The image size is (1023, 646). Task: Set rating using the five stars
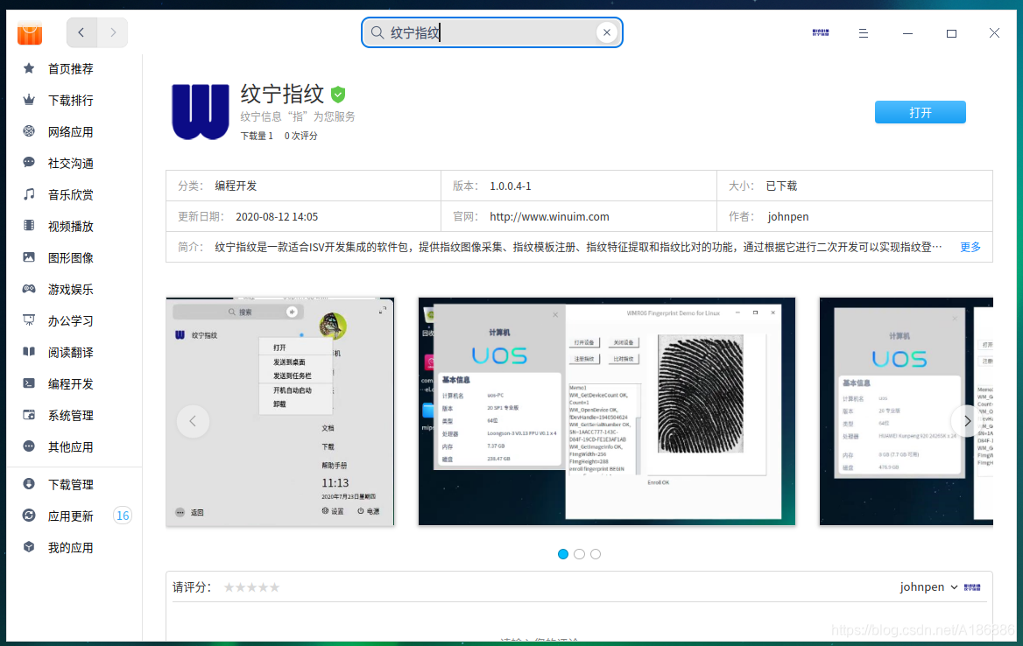coord(252,587)
